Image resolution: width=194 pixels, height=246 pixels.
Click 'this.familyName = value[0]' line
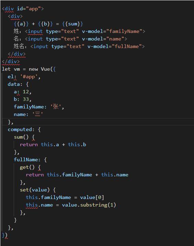click(x=65, y=197)
